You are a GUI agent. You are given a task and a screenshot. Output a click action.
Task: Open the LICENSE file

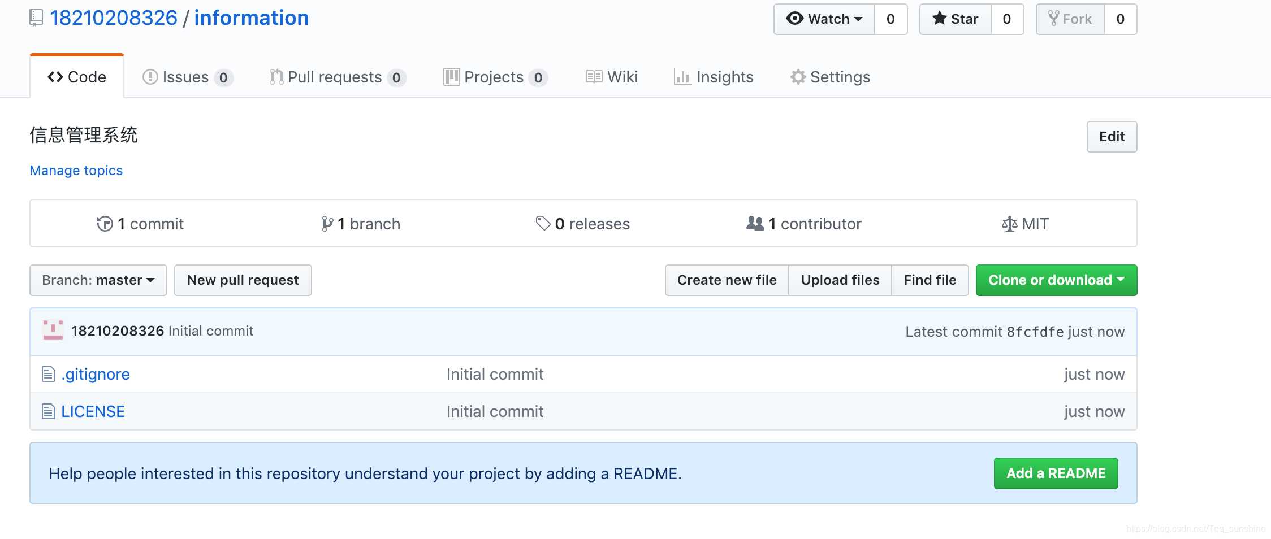tap(93, 411)
